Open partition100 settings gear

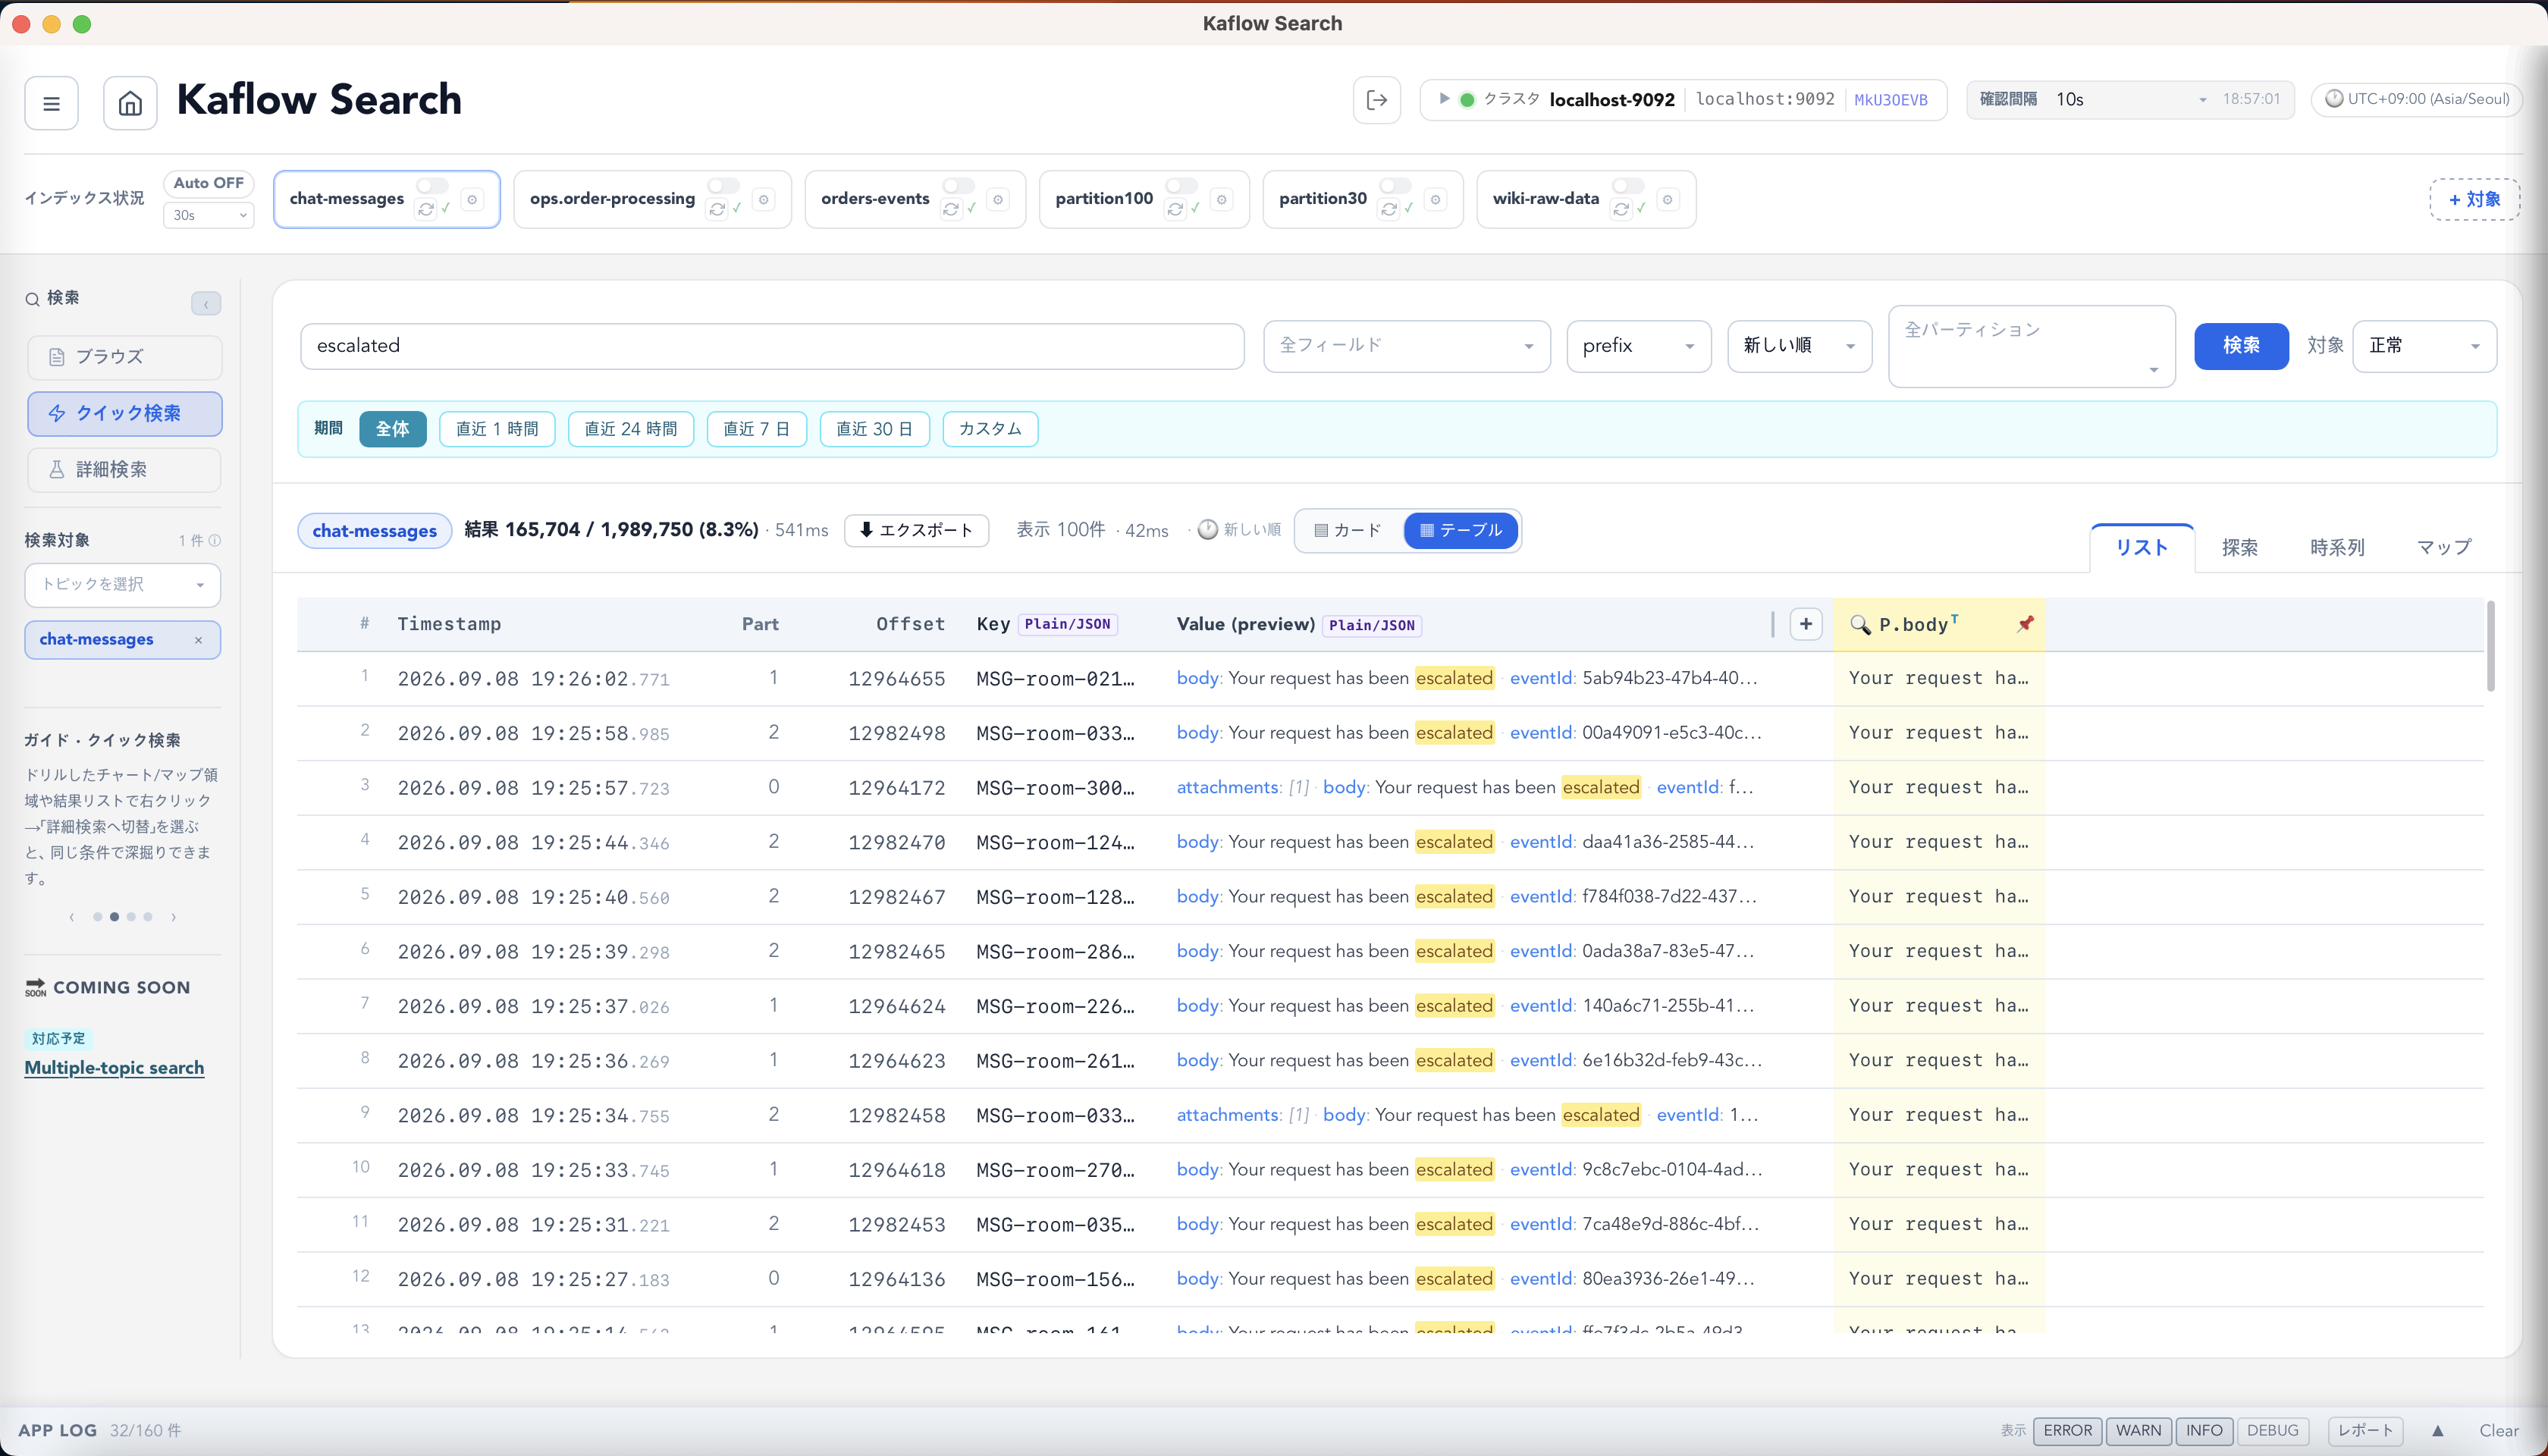tap(1222, 200)
